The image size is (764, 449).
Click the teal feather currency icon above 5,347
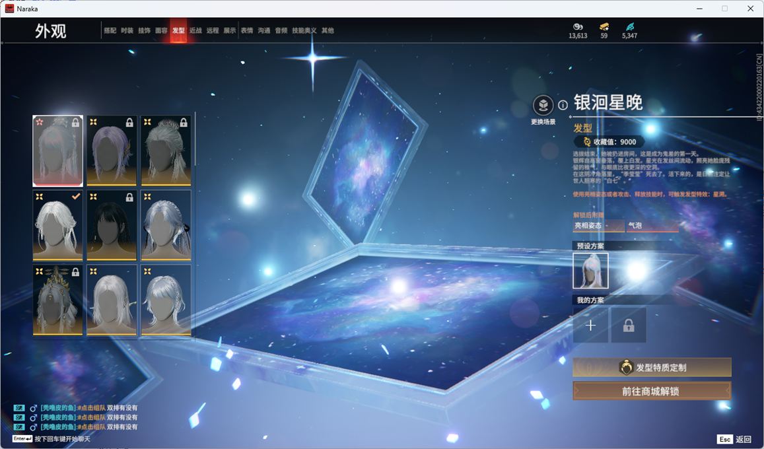[x=629, y=27]
